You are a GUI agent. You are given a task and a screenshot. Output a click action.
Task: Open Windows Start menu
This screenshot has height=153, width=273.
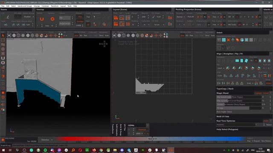pos(3,150)
